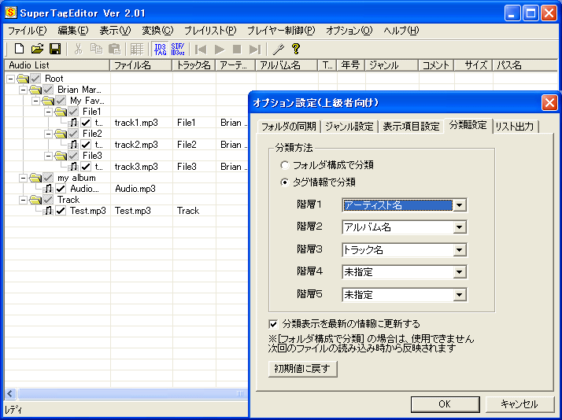The height and width of the screenshot is (420, 562).
Task: Click the サイズ column header
Action: point(473,65)
